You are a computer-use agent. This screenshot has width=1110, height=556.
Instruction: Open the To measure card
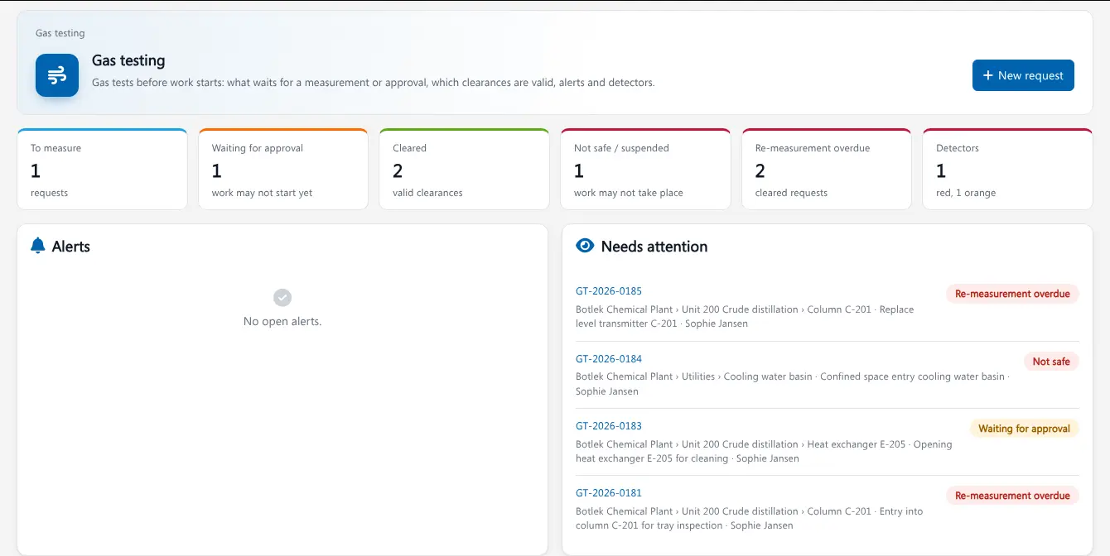(x=102, y=170)
